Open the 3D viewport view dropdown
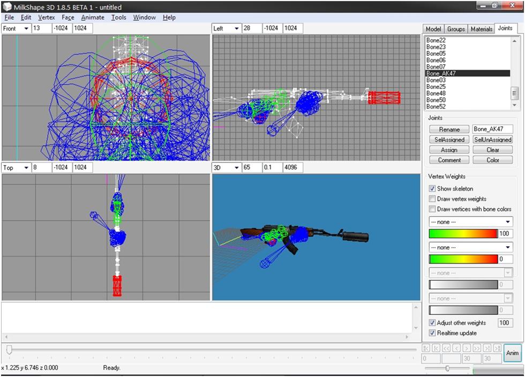525x377 pixels. point(236,168)
